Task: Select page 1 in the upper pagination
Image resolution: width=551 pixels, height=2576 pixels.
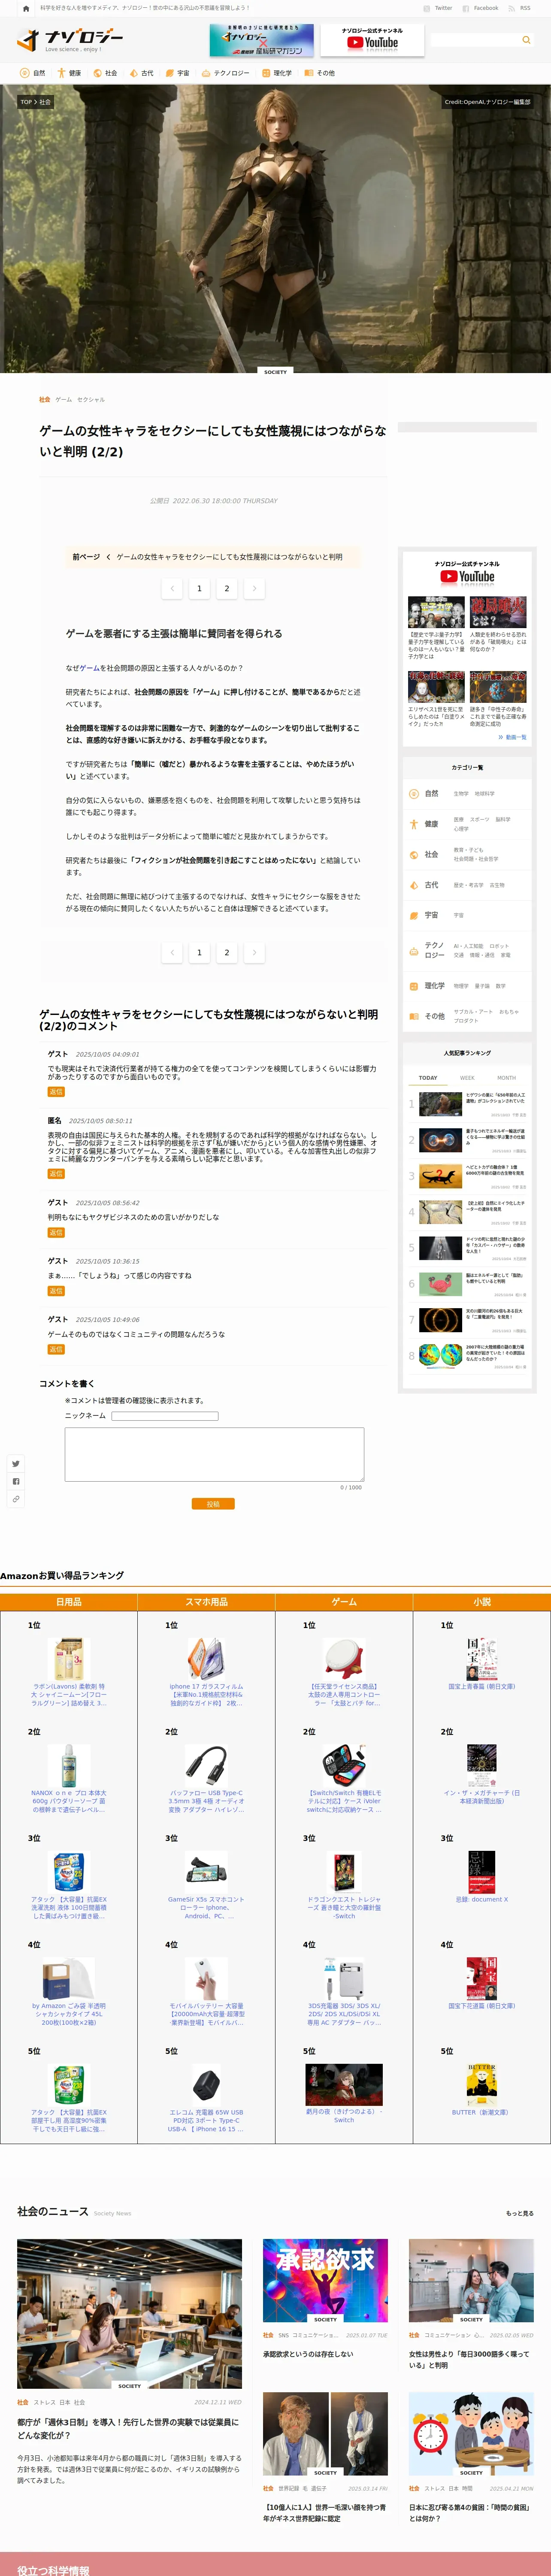Action: (199, 588)
